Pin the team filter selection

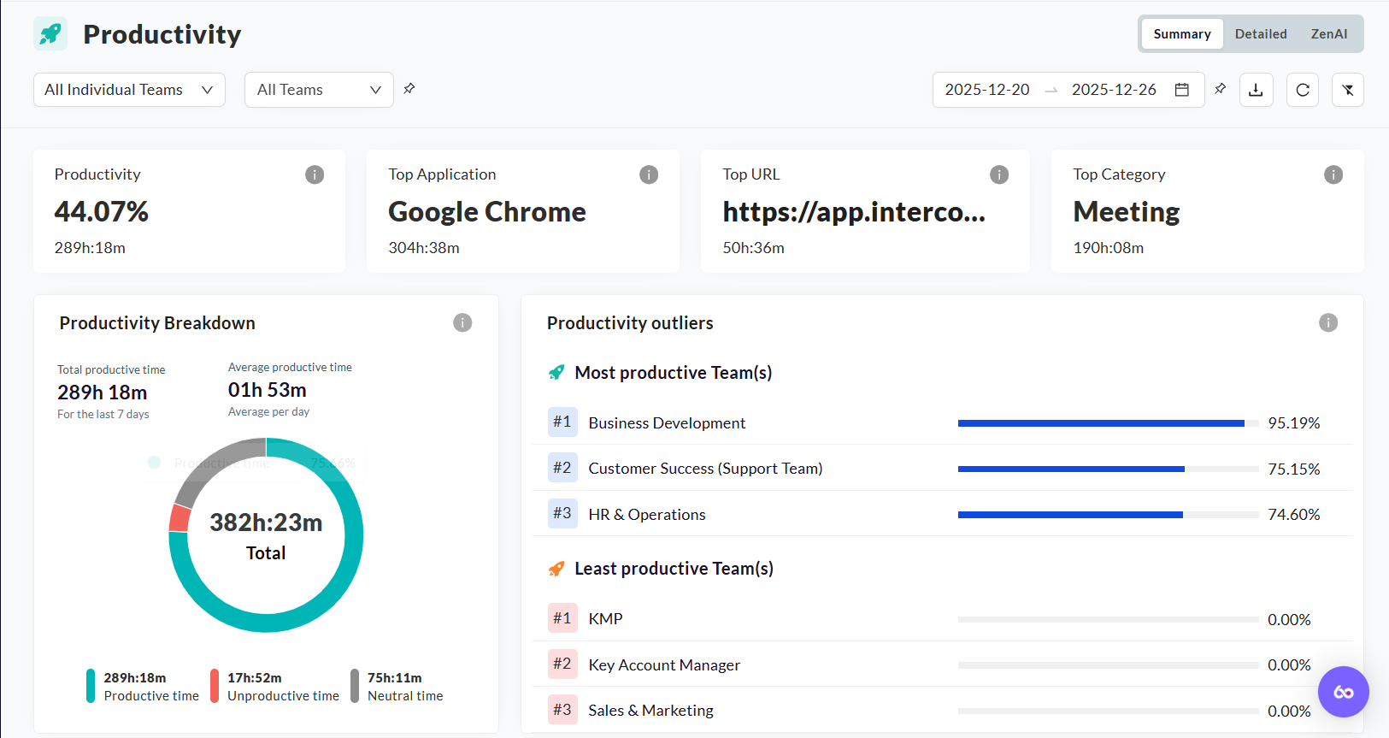409,89
